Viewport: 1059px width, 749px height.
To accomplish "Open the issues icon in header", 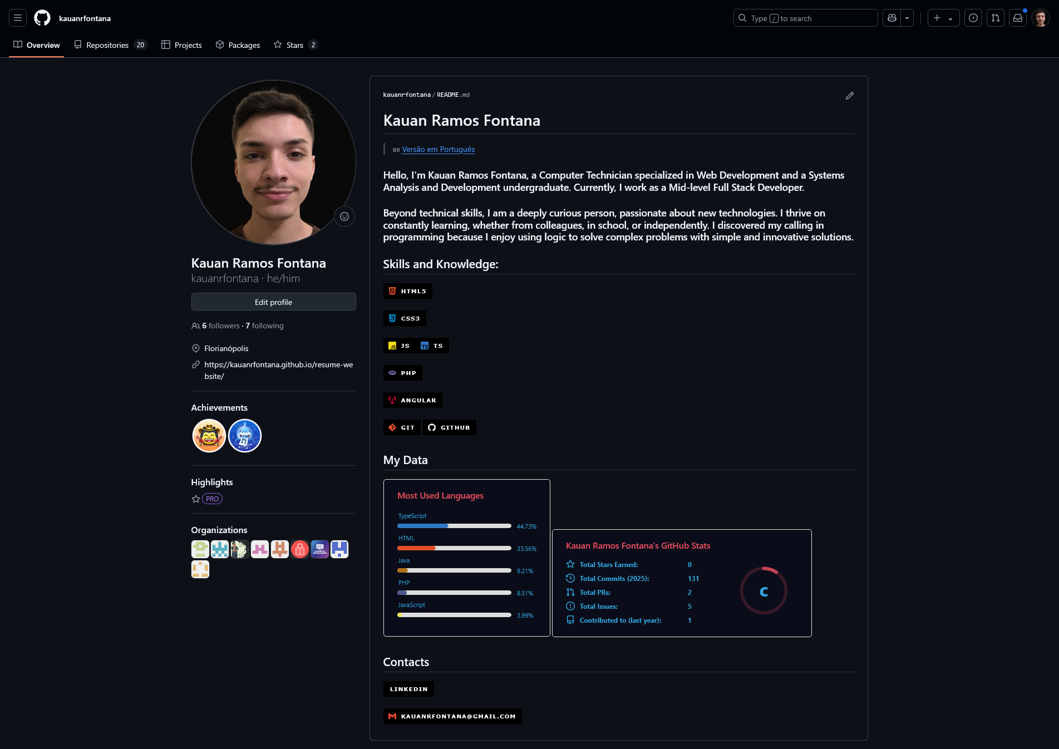I will pyautogui.click(x=973, y=18).
